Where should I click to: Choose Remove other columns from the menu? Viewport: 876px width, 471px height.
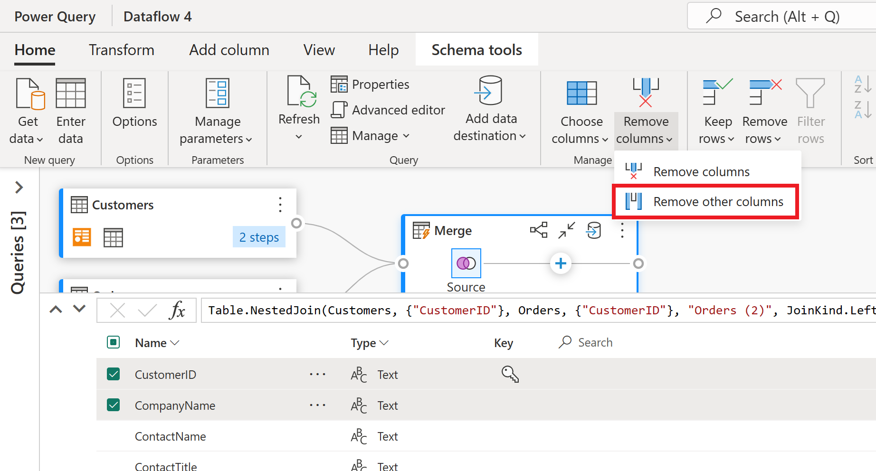click(x=718, y=201)
